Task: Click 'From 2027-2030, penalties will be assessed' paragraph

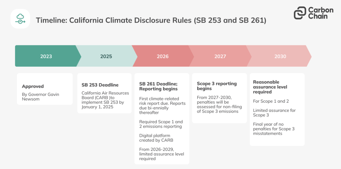Action: [219, 104]
